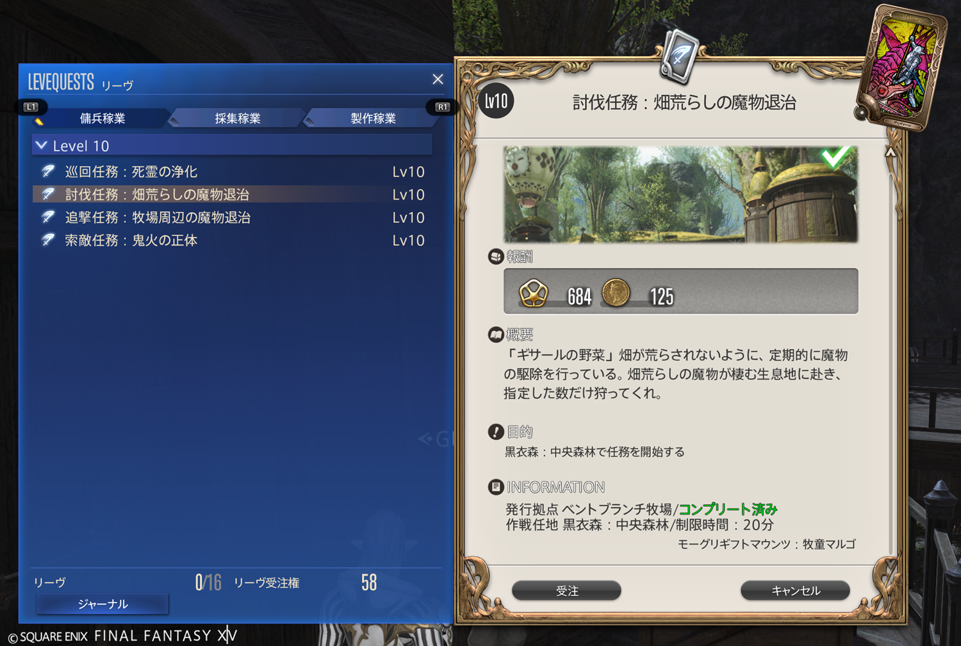Click the green completed checkmark on image
Viewport: 961px width, 646px height.
pyautogui.click(x=836, y=156)
